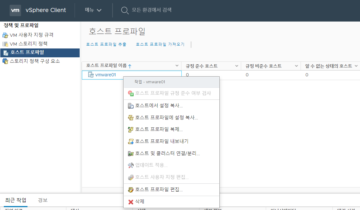
Task: Open the 규정 준수 호스트 column dropdown
Action: pyautogui.click(x=236, y=66)
